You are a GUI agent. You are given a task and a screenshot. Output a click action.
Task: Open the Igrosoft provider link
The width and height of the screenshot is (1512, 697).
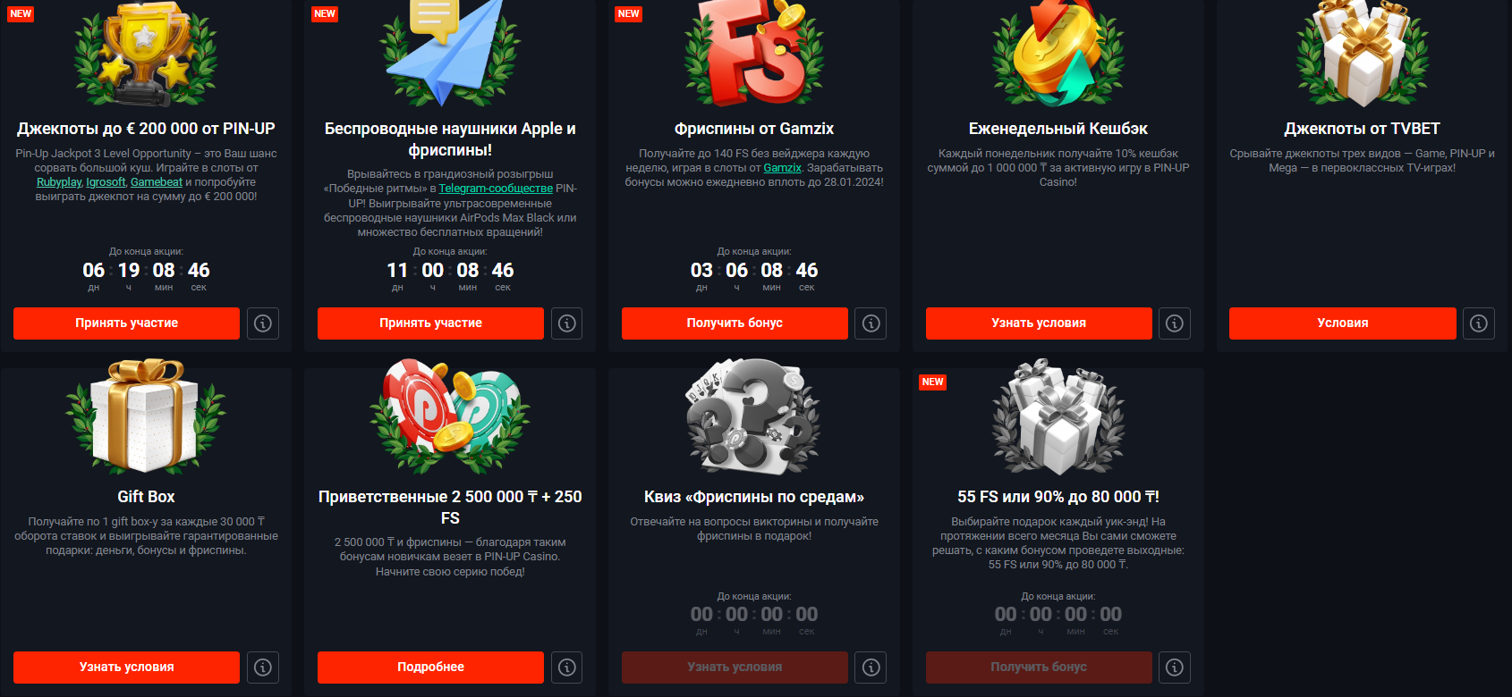click(106, 182)
